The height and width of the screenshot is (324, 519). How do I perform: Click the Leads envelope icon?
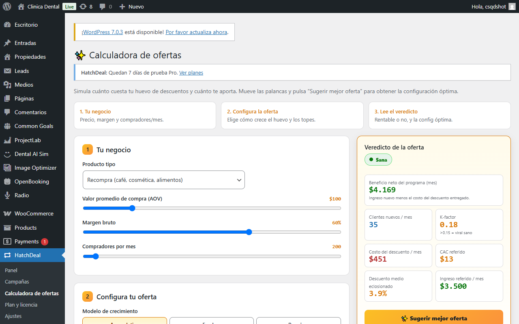click(x=7, y=71)
